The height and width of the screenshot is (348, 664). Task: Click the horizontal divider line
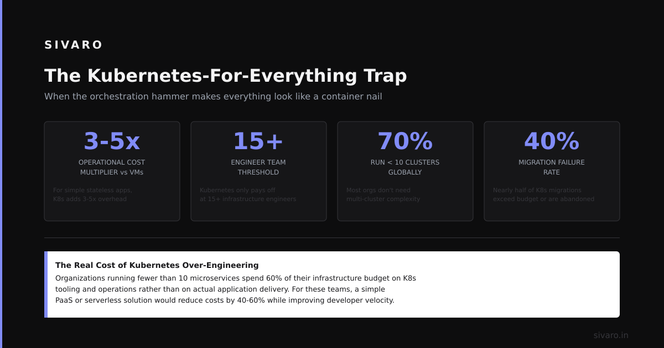point(332,238)
